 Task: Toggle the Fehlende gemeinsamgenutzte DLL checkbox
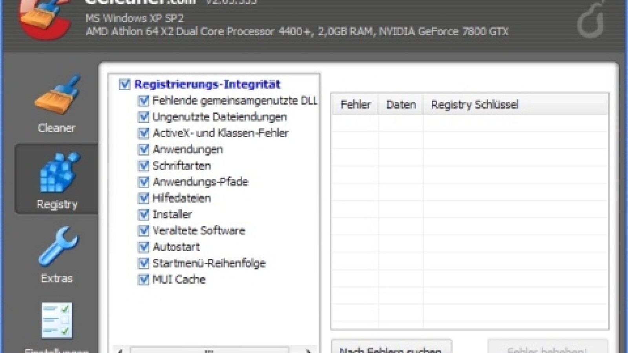pyautogui.click(x=144, y=101)
